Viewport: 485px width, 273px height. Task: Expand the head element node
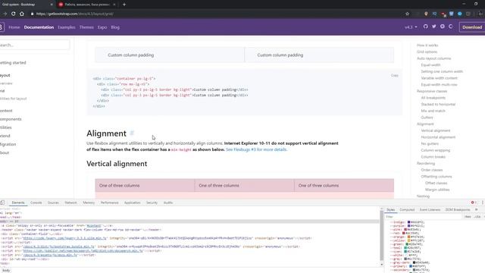(x=11, y=218)
